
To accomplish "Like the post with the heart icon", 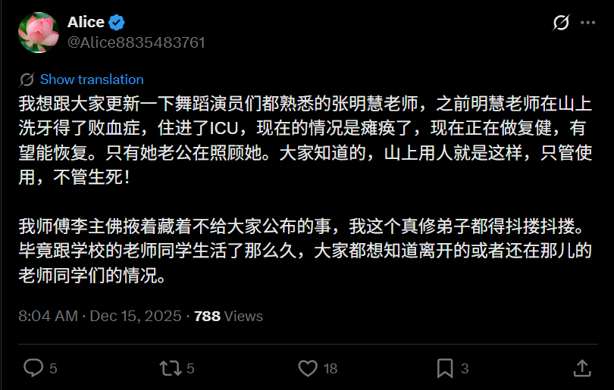I will [x=307, y=368].
